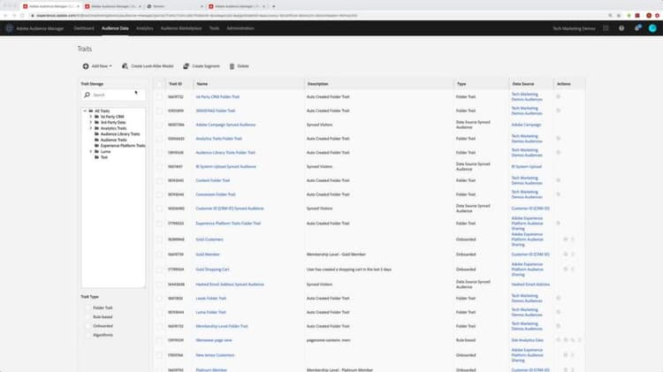Click the Delete trash icon

coord(232,66)
